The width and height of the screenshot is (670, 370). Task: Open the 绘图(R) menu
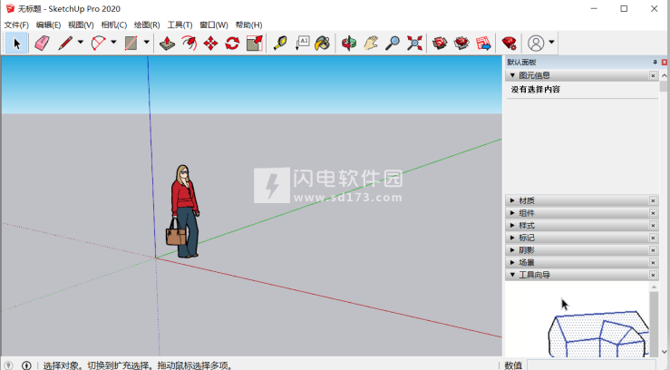147,24
